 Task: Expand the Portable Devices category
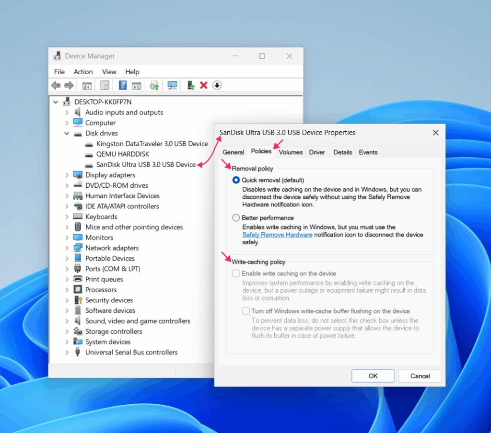[x=67, y=259]
